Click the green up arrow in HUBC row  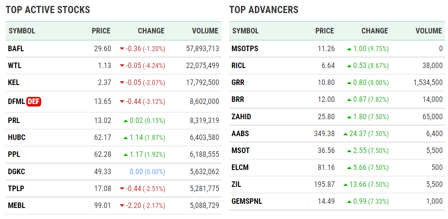pyautogui.click(x=126, y=138)
